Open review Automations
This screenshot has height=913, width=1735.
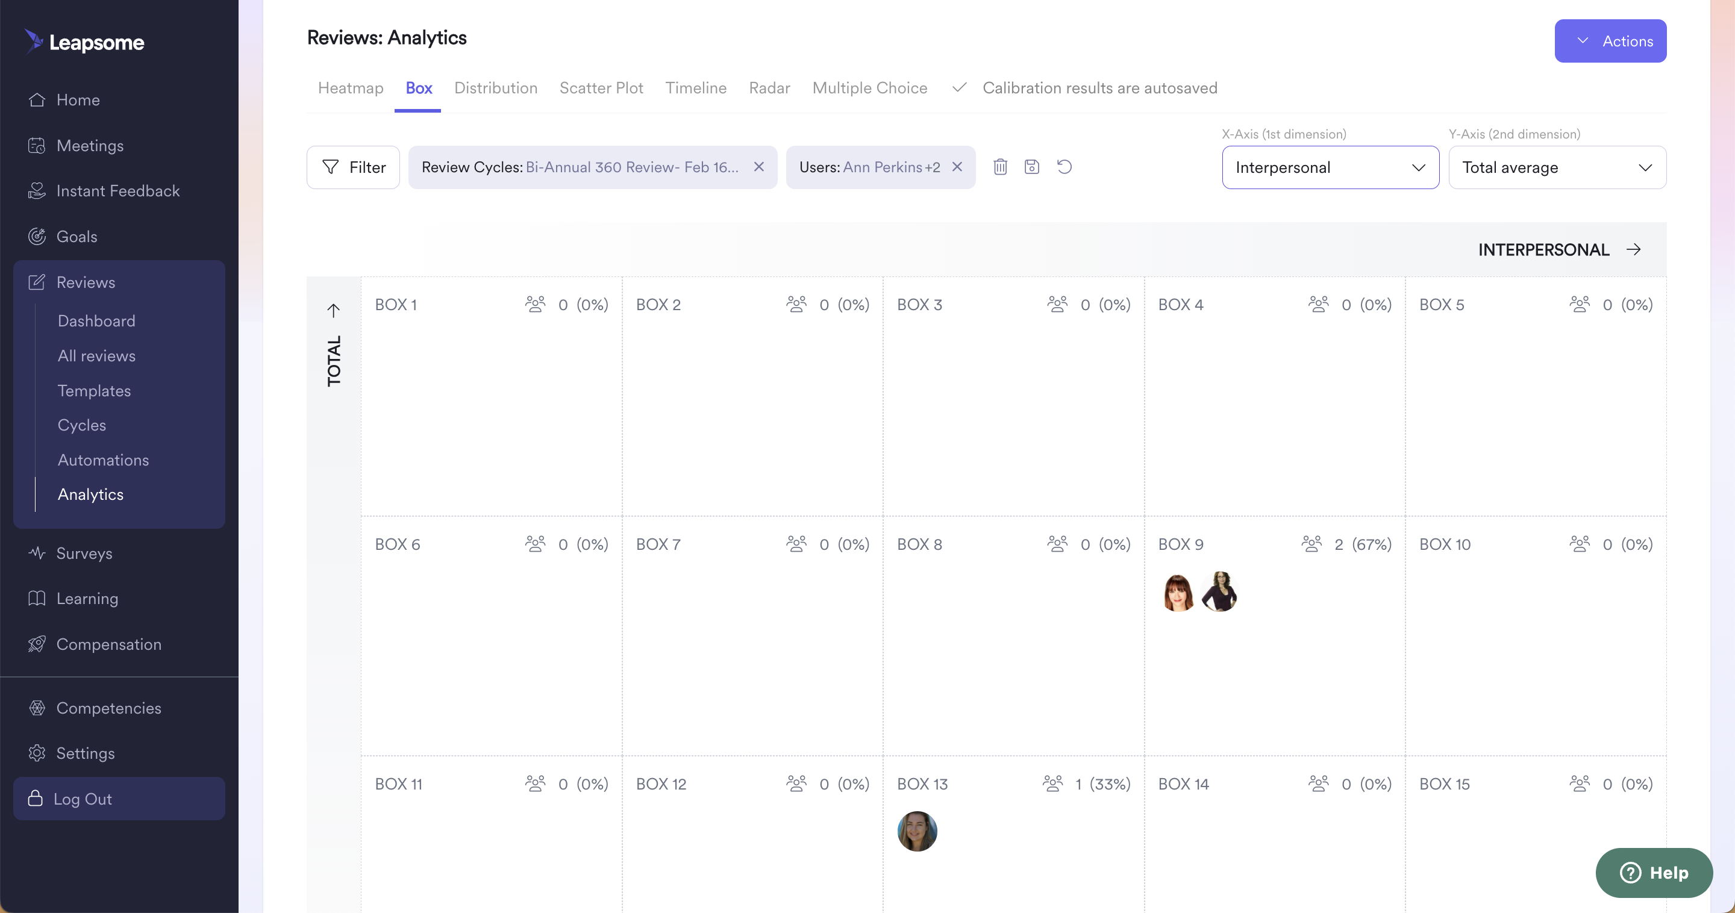coord(103,460)
